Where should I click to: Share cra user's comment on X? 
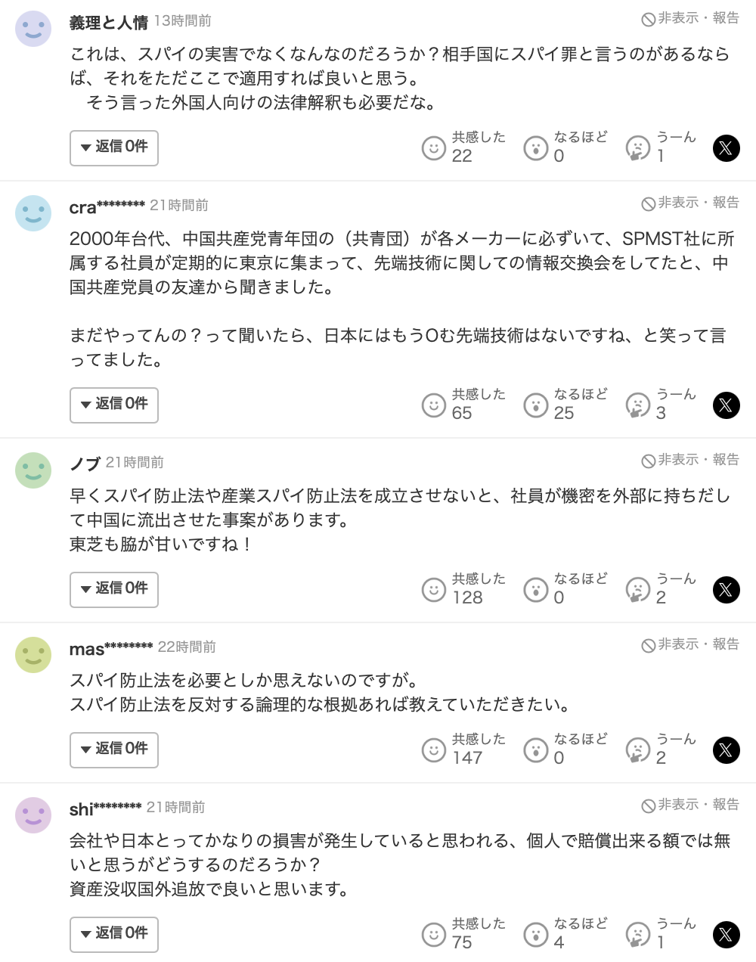click(726, 405)
